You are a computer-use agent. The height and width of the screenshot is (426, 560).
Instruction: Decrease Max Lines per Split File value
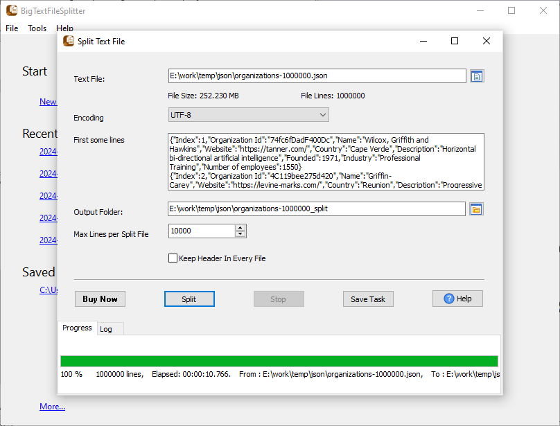click(x=240, y=234)
